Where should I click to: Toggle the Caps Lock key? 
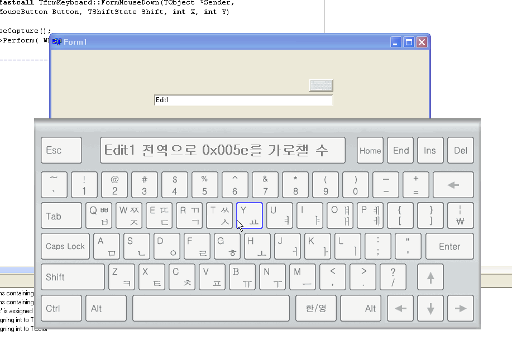(65, 246)
